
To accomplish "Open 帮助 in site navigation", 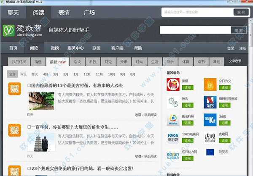I will (x=138, y=48).
